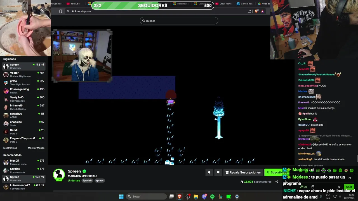358x201 pixels.
Task: Switch to the Crear Meme browser tab
Action: [x=223, y=4]
